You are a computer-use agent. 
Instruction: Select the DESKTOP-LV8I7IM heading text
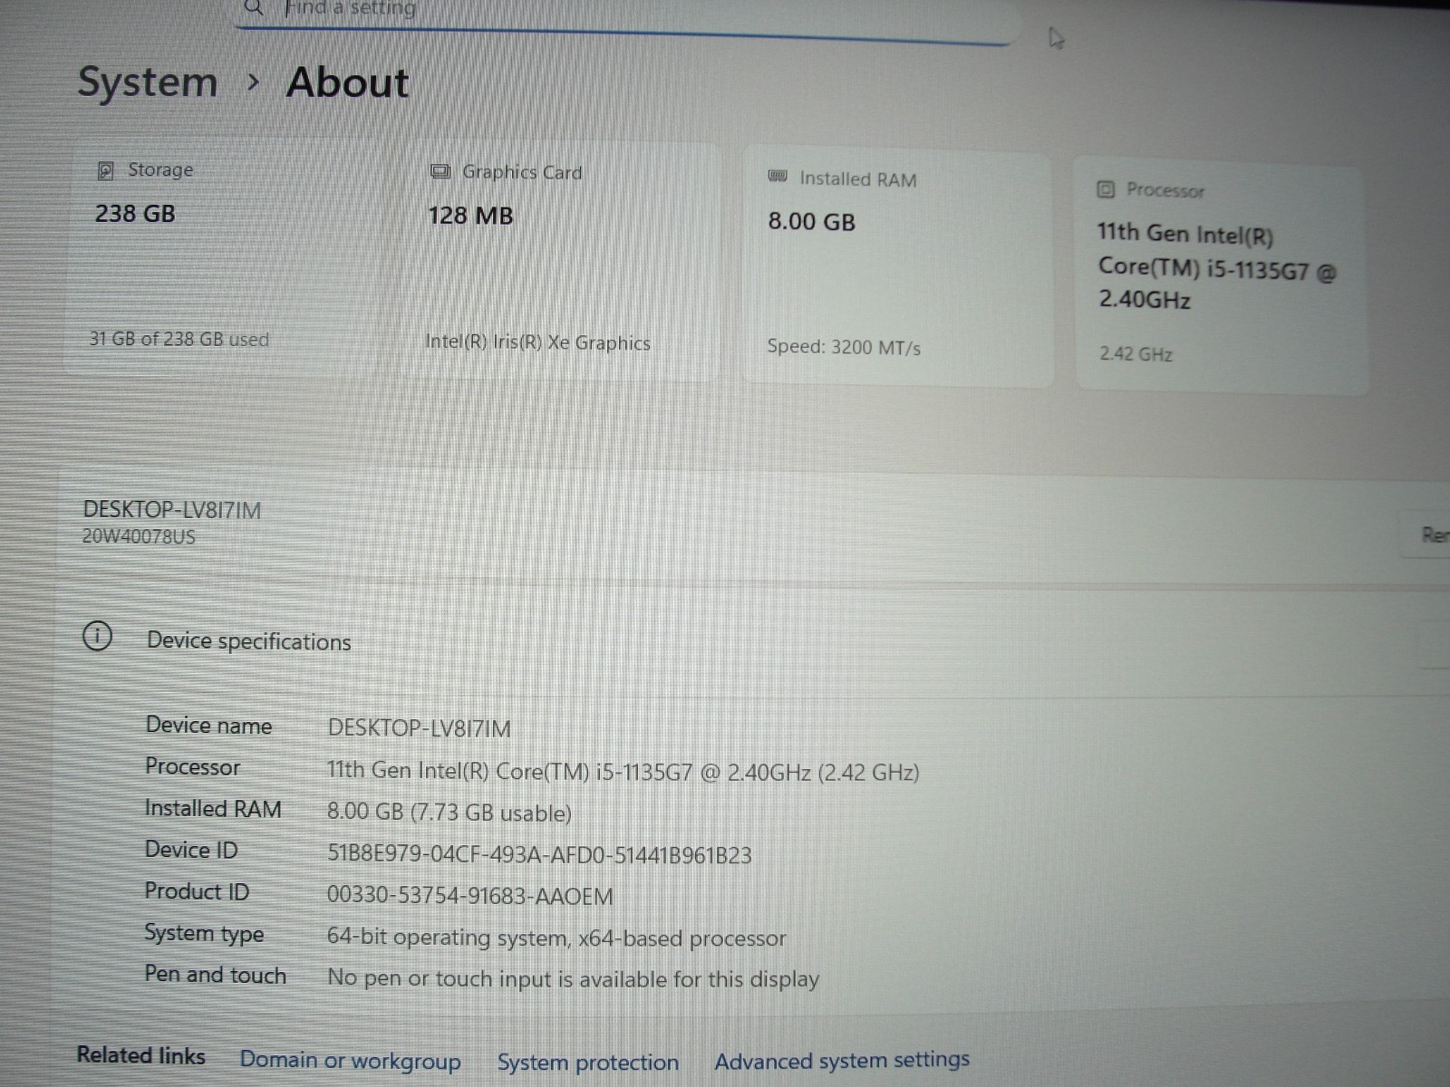click(172, 510)
